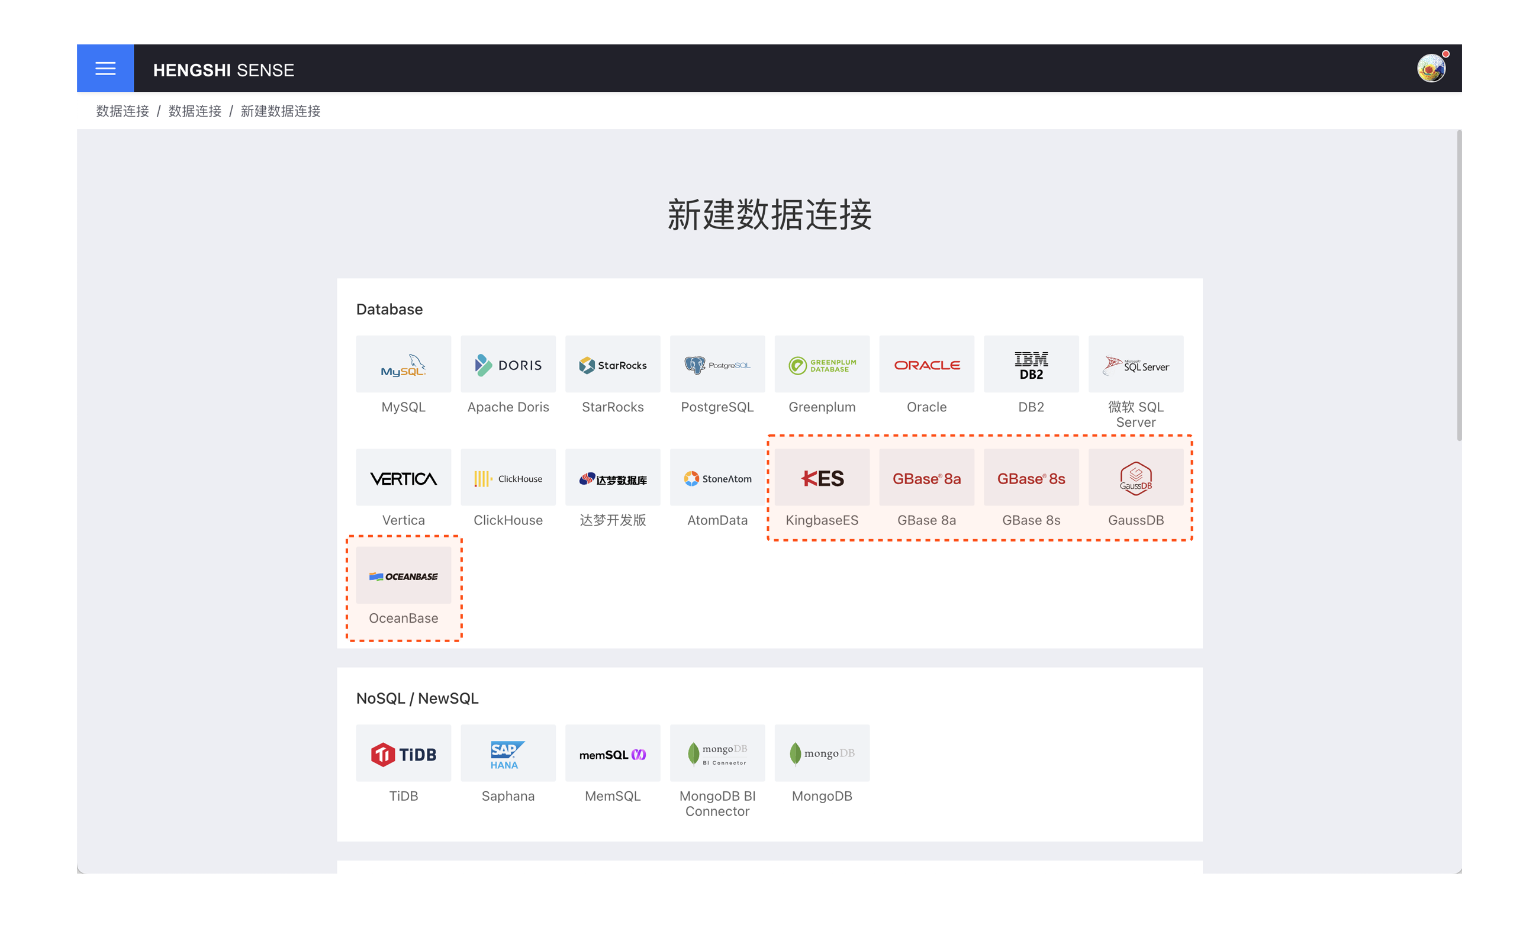Select the StoneAtom AtomData tile

pos(717,477)
